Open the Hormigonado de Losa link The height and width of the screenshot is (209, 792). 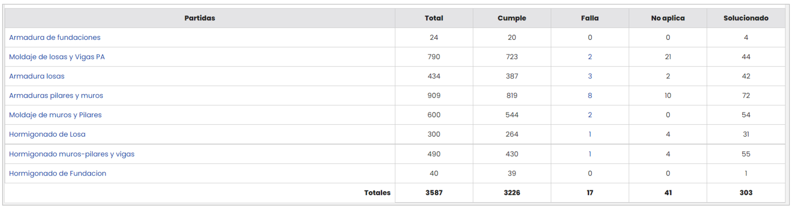47,134
